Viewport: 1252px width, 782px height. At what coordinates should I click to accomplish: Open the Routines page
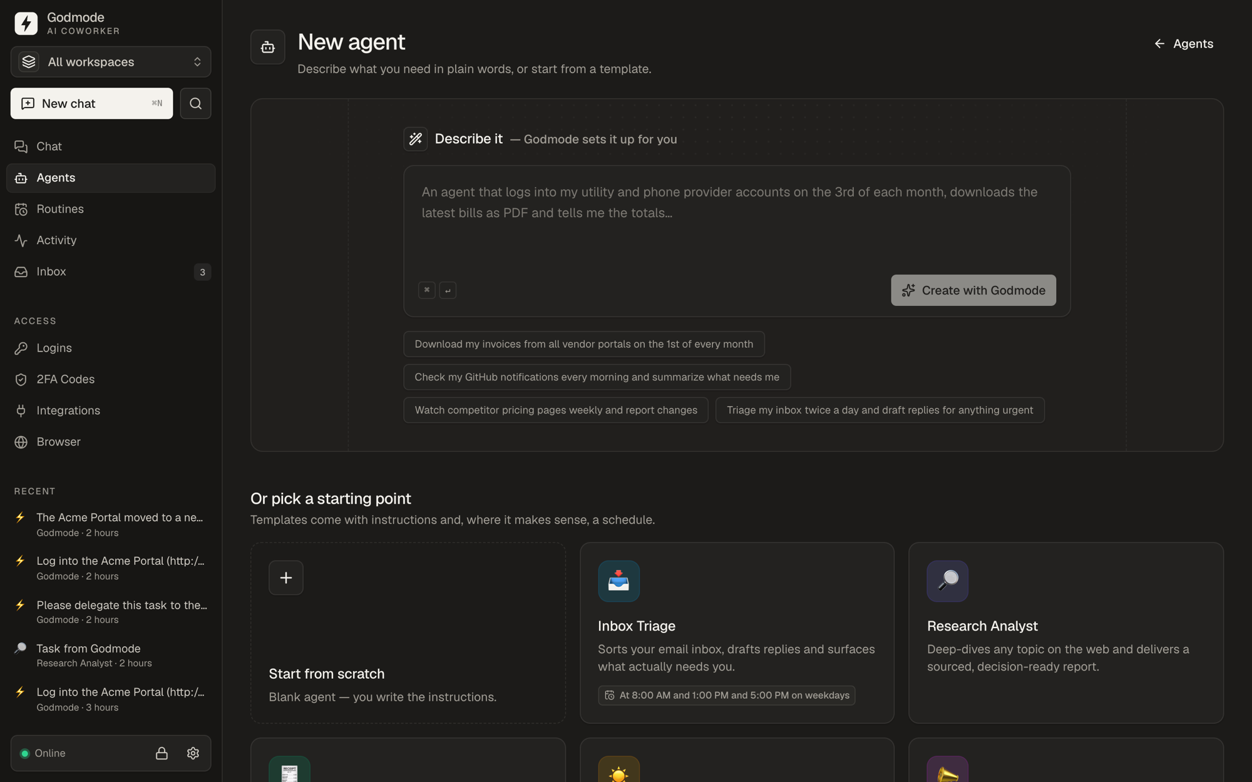111,209
